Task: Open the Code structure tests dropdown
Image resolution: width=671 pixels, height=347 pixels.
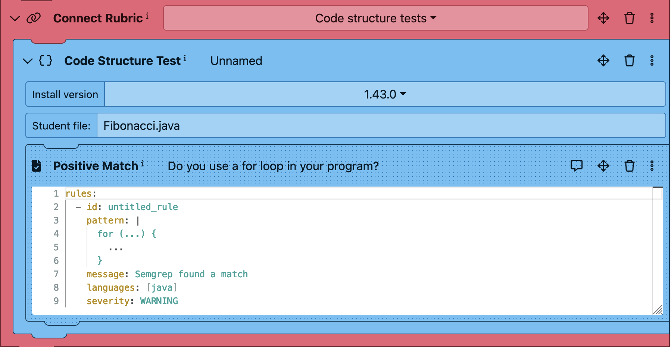Action: 375,18
